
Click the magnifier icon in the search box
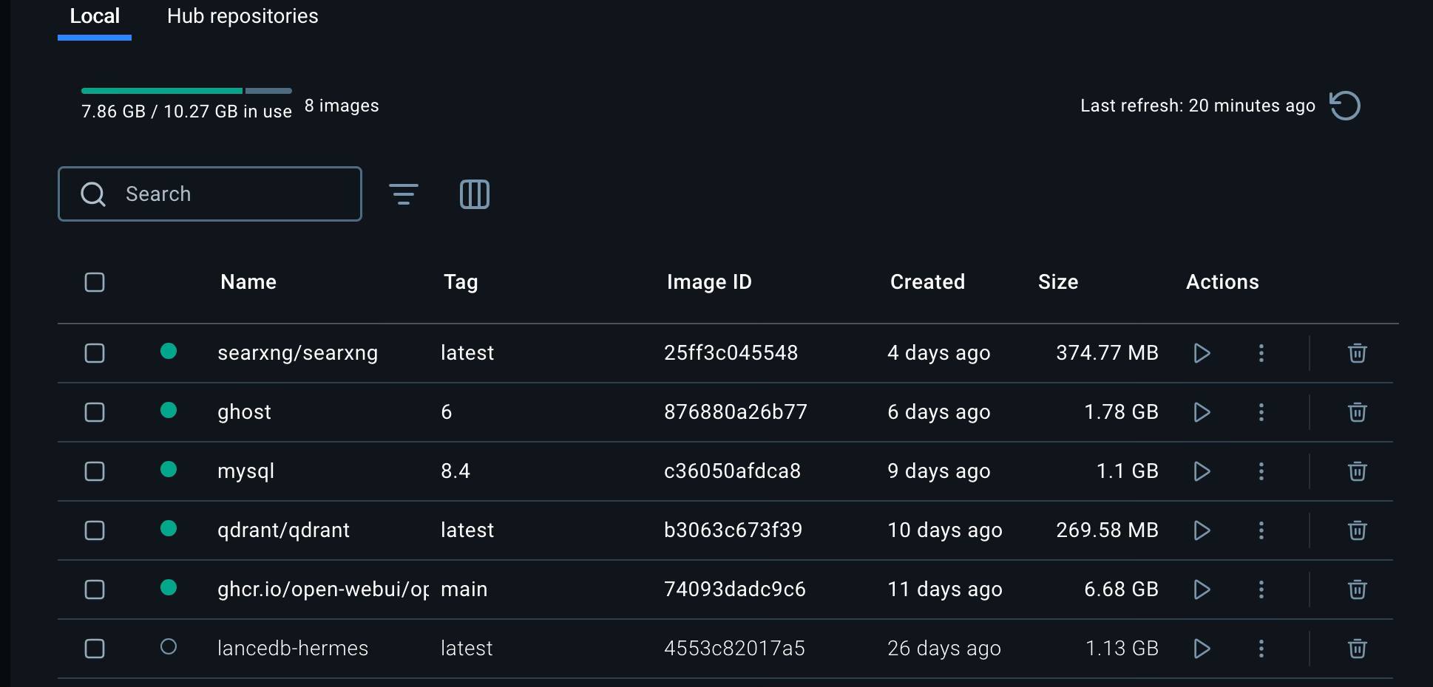coord(93,194)
